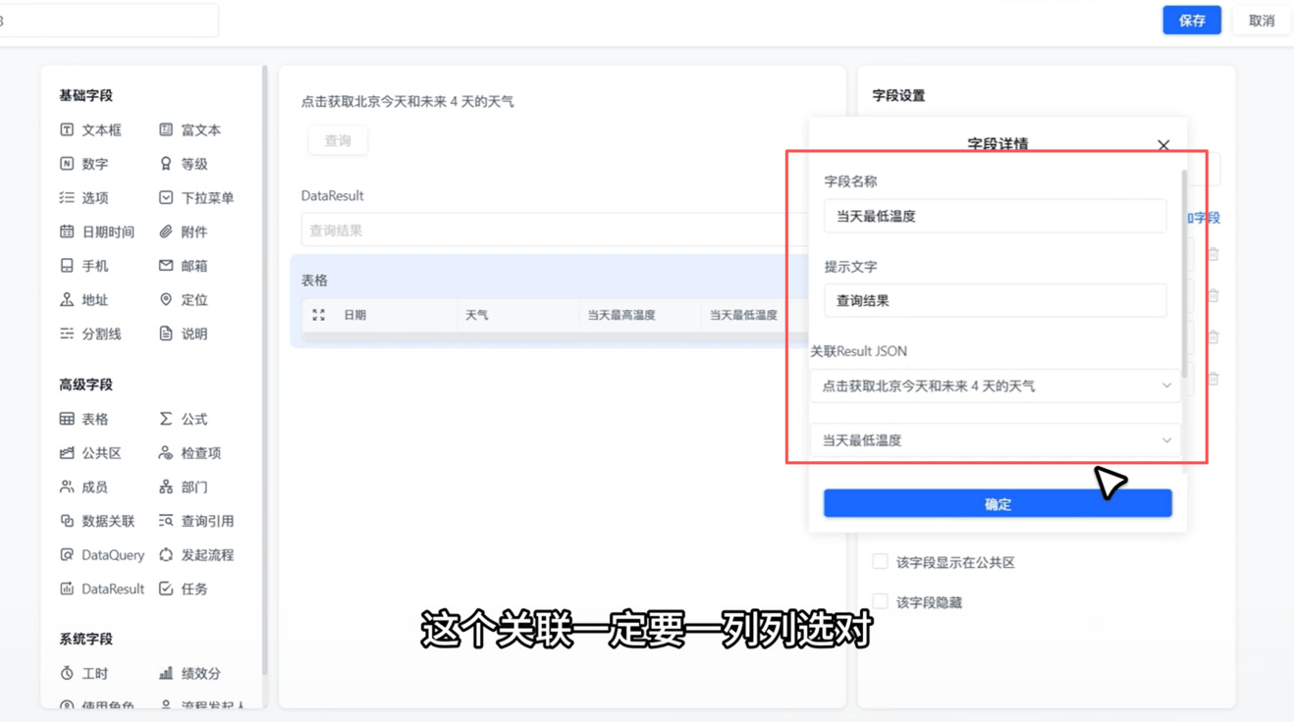Add a 发起流程 field
The width and height of the screenshot is (1294, 722).
click(196, 555)
